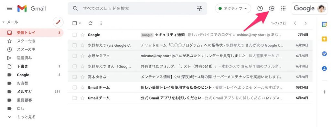Click the Gmail logo
Image resolution: width=331 pixels, height=127 pixels.
coord(31,9)
